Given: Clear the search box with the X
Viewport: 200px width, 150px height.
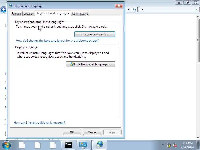Looking at the screenshot, I should pyautogui.click(x=196, y=9).
